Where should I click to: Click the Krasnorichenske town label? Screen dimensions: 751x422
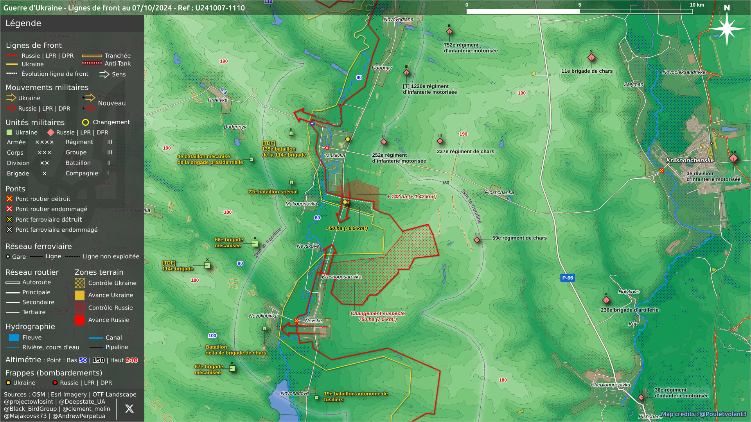[x=690, y=160]
